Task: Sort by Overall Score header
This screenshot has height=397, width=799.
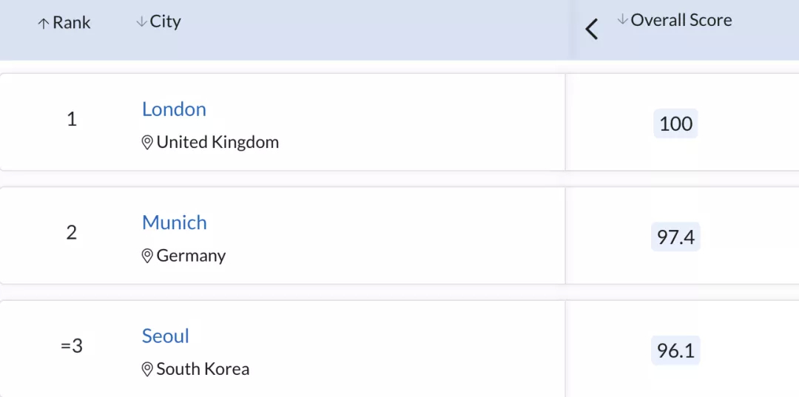Action: tap(675, 20)
